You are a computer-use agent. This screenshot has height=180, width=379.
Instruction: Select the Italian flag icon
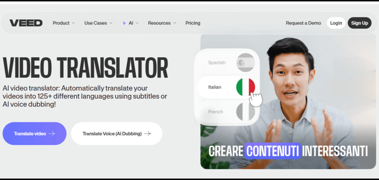[245, 87]
